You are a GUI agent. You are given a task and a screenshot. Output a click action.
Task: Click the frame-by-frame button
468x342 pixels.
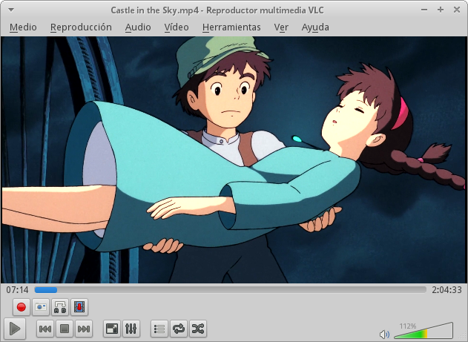[79, 307]
